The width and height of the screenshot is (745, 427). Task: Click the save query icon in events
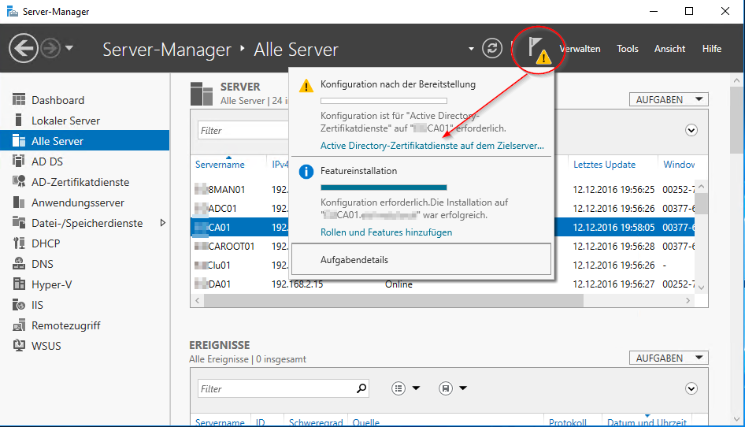coord(445,388)
